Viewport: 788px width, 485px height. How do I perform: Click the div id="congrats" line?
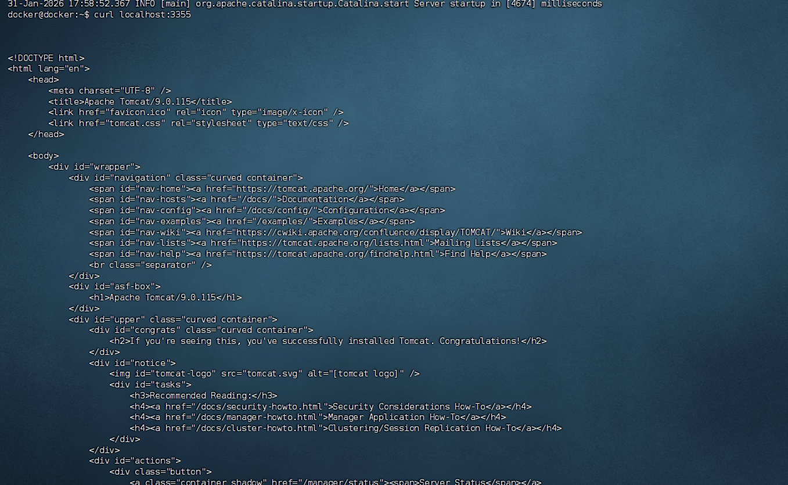202,330
